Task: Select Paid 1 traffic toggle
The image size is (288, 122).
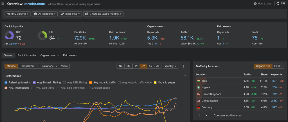Action: [278, 66]
